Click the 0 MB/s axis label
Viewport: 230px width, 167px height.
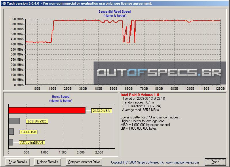pos(19,85)
